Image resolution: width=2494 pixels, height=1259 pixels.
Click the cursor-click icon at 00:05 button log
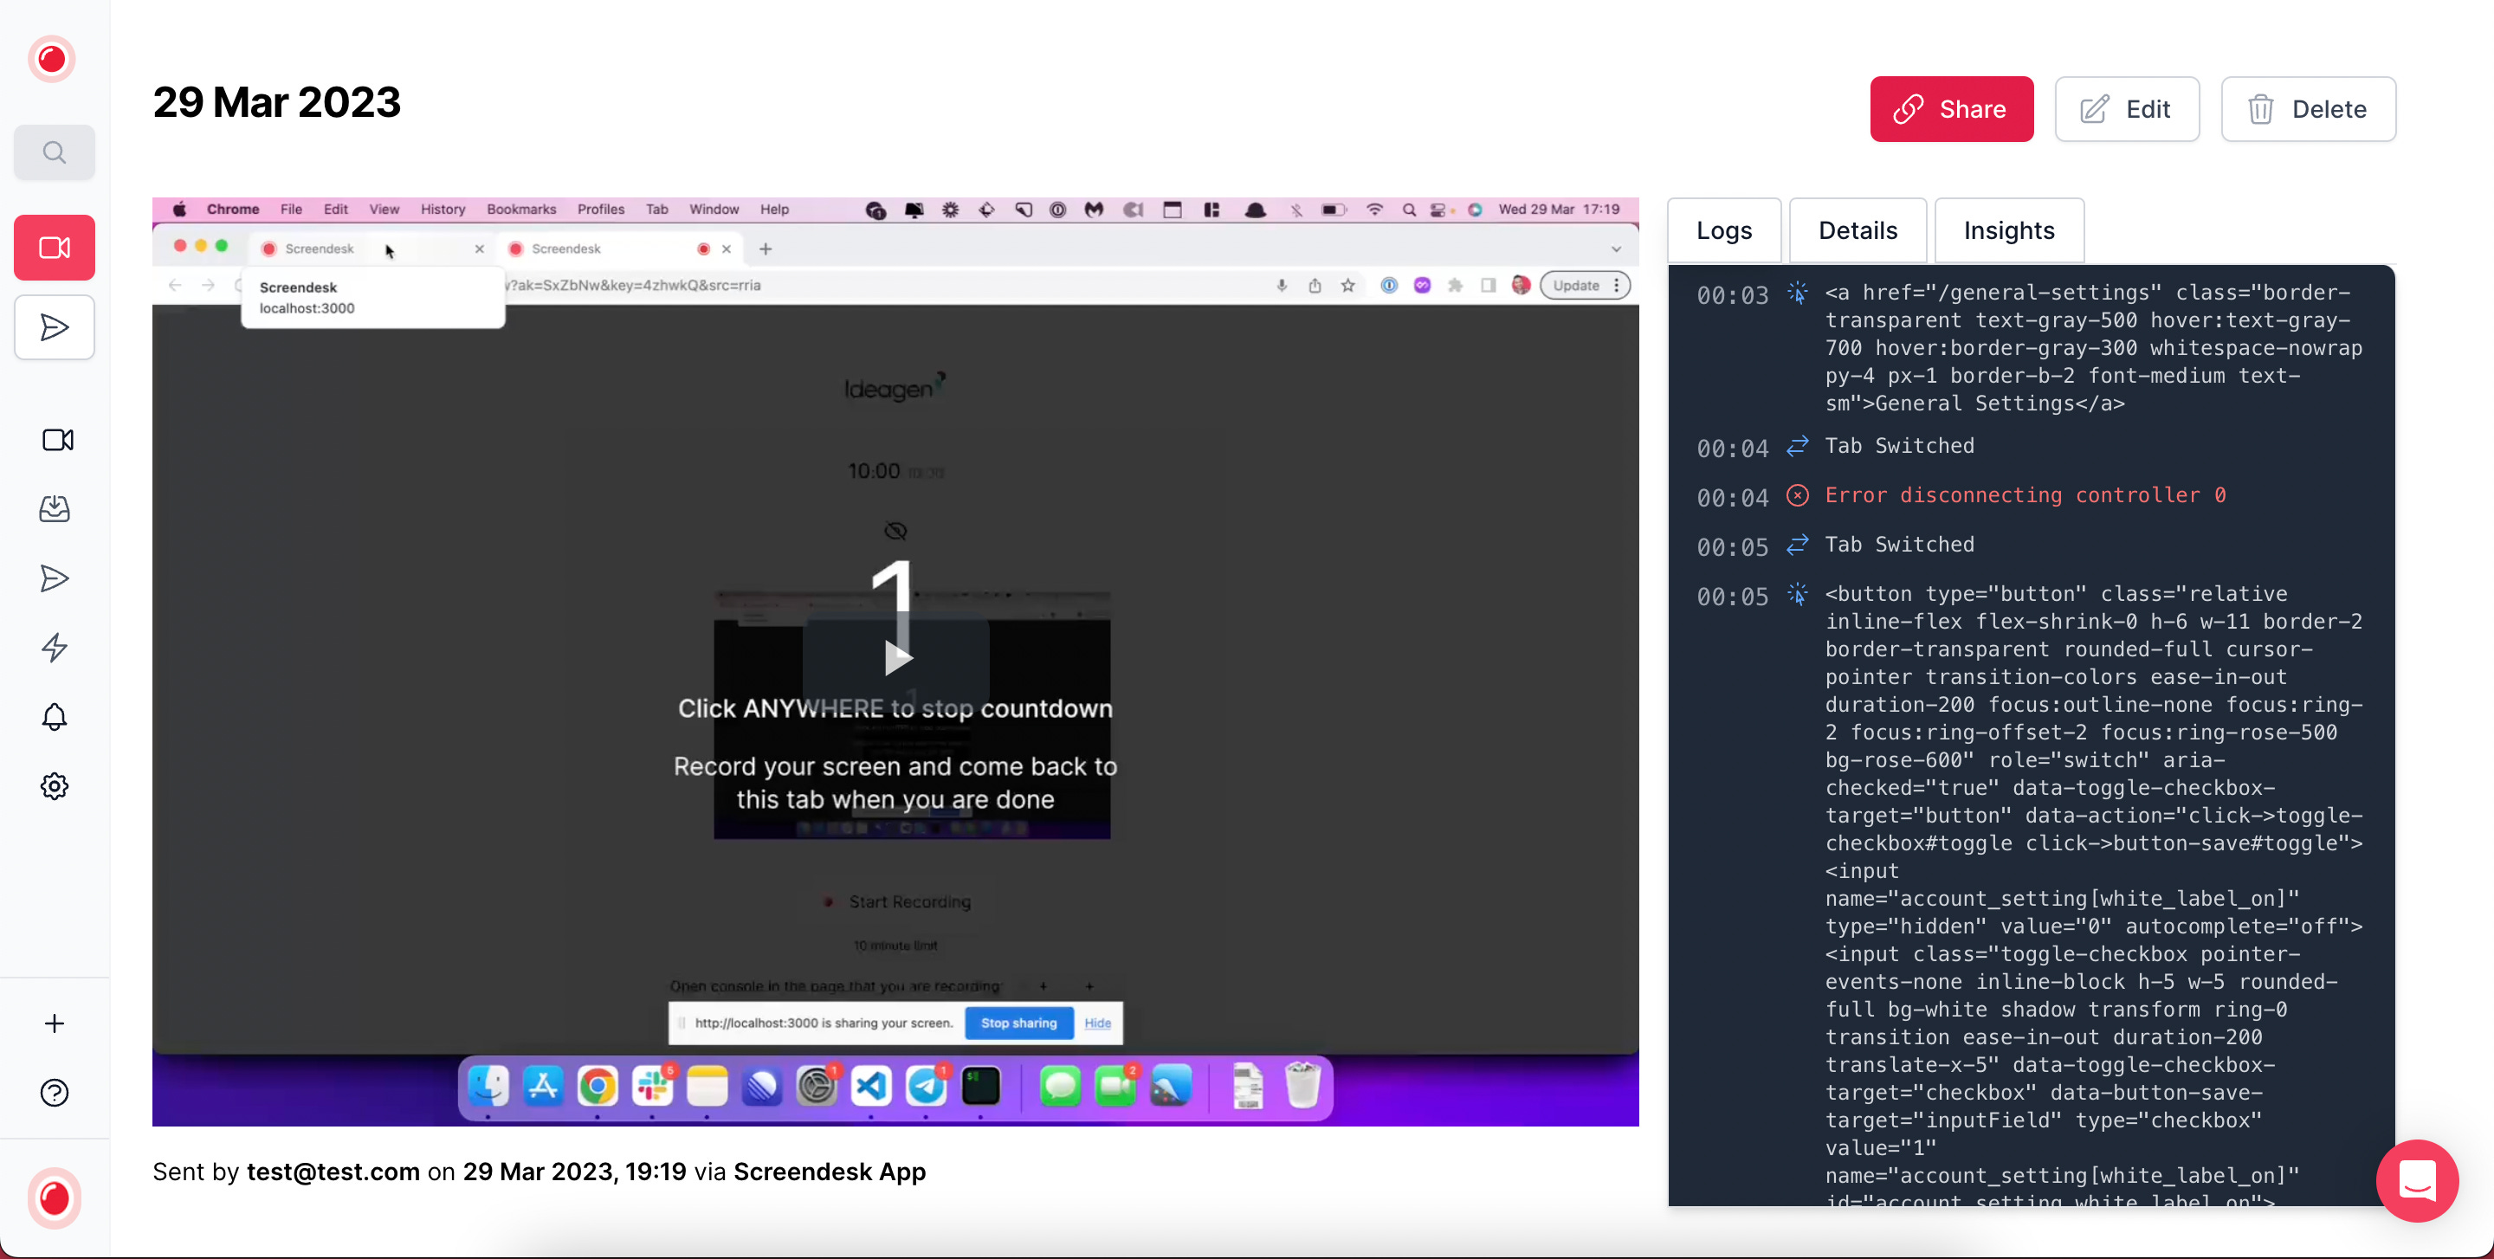(1797, 594)
